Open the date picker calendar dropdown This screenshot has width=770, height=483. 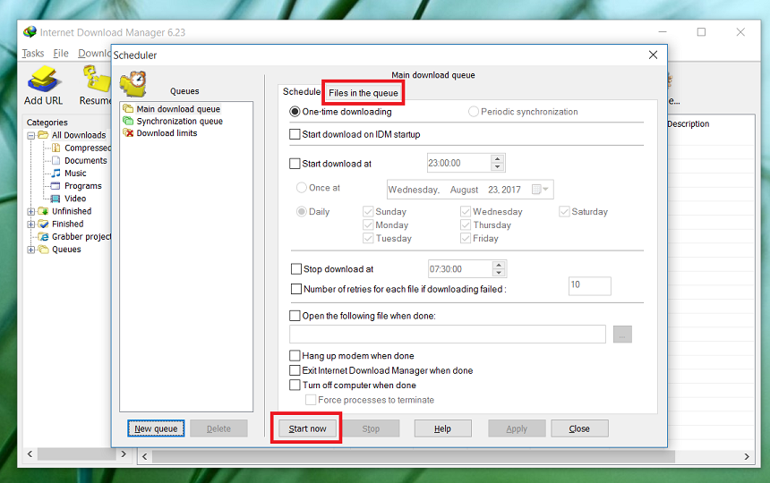540,190
